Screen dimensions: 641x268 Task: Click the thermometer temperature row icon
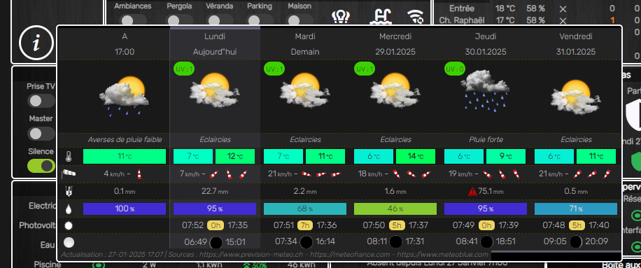[69, 156]
